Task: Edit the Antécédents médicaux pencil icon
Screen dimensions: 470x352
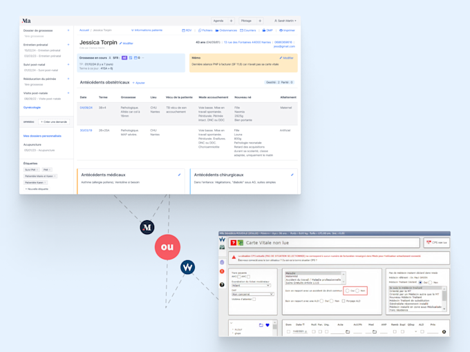Action: tap(179, 175)
